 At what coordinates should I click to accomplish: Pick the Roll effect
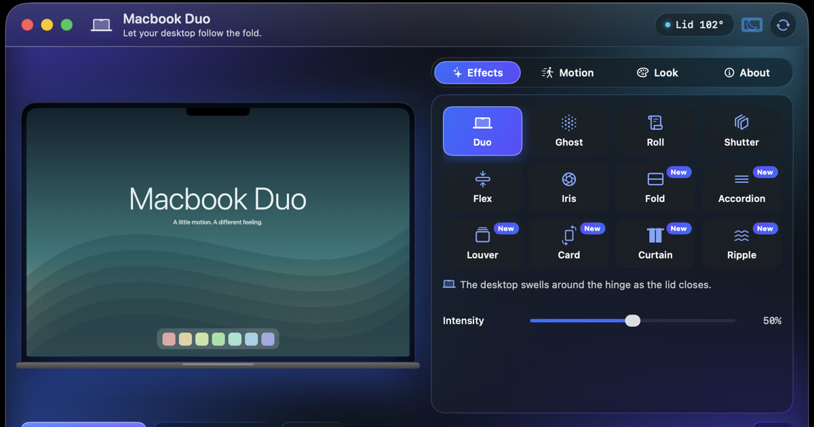(x=655, y=131)
